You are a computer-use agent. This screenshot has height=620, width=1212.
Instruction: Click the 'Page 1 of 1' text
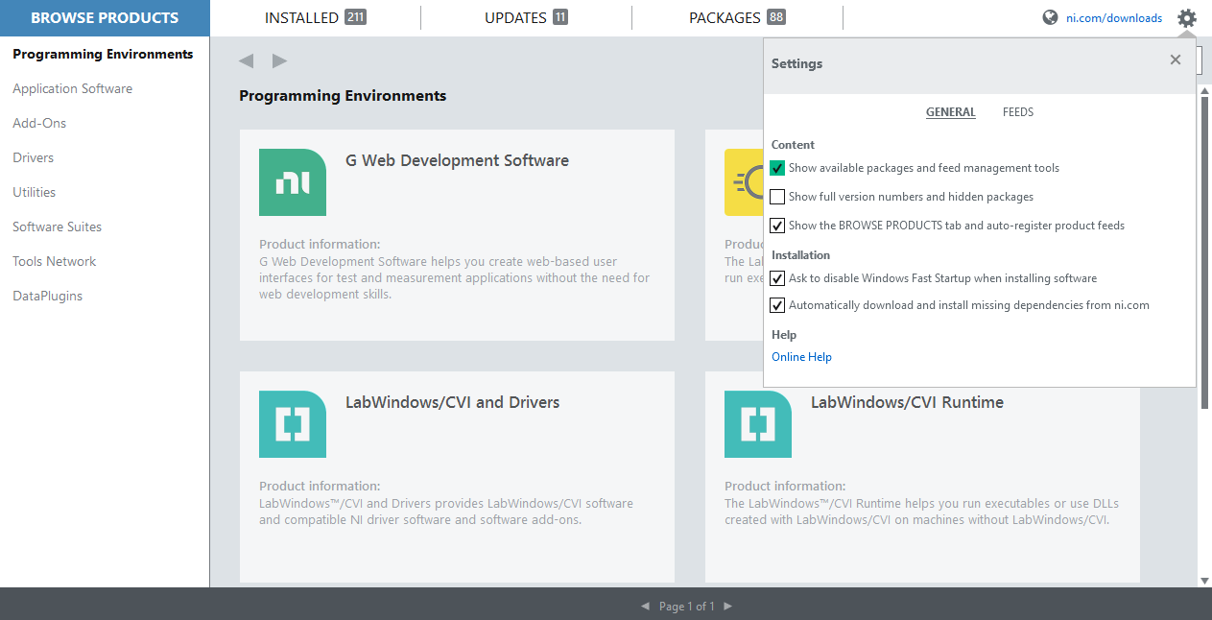687,607
